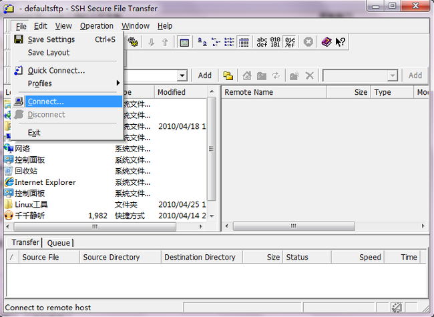Screen dimensions: 434x317
Task: Select Connect... in the File menu
Action: point(67,101)
